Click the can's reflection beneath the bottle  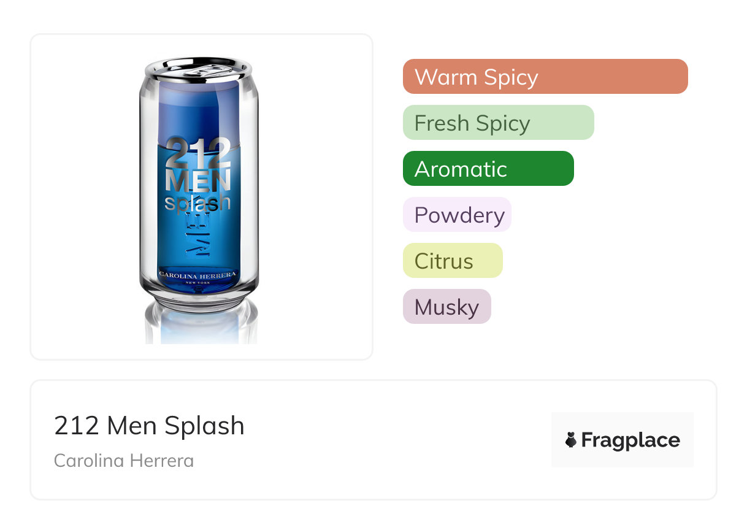(x=201, y=325)
